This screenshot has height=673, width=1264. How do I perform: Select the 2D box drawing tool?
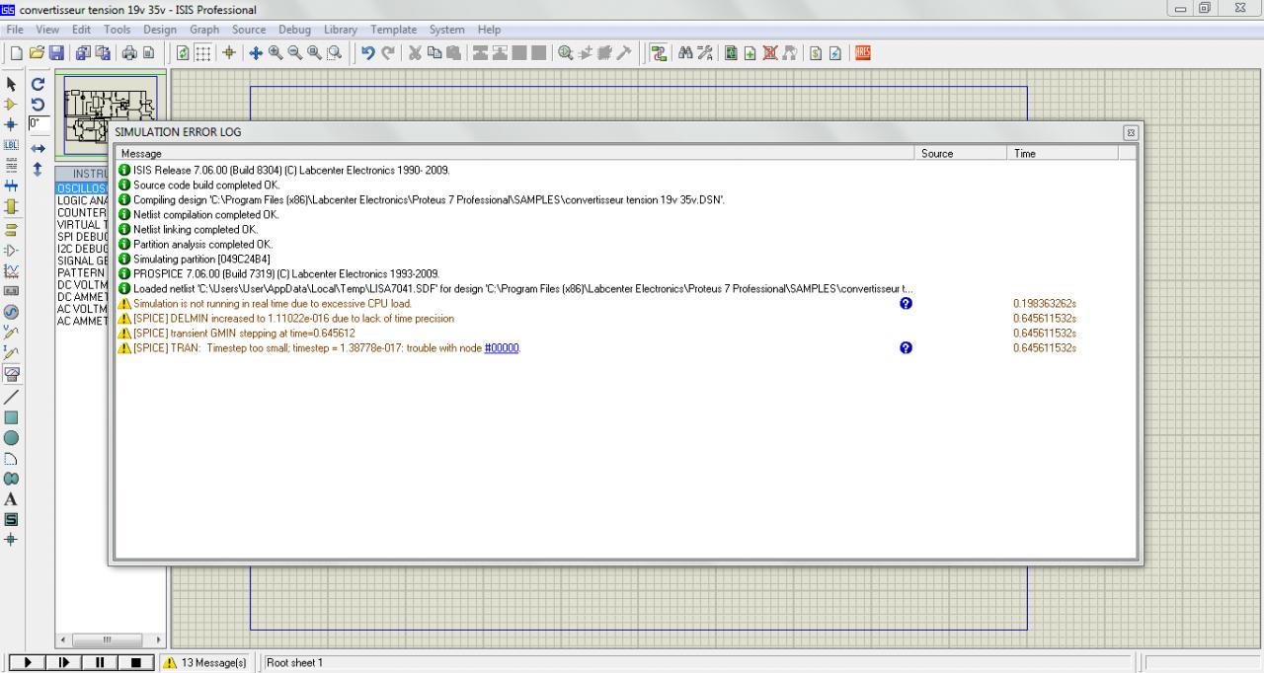pyautogui.click(x=12, y=417)
